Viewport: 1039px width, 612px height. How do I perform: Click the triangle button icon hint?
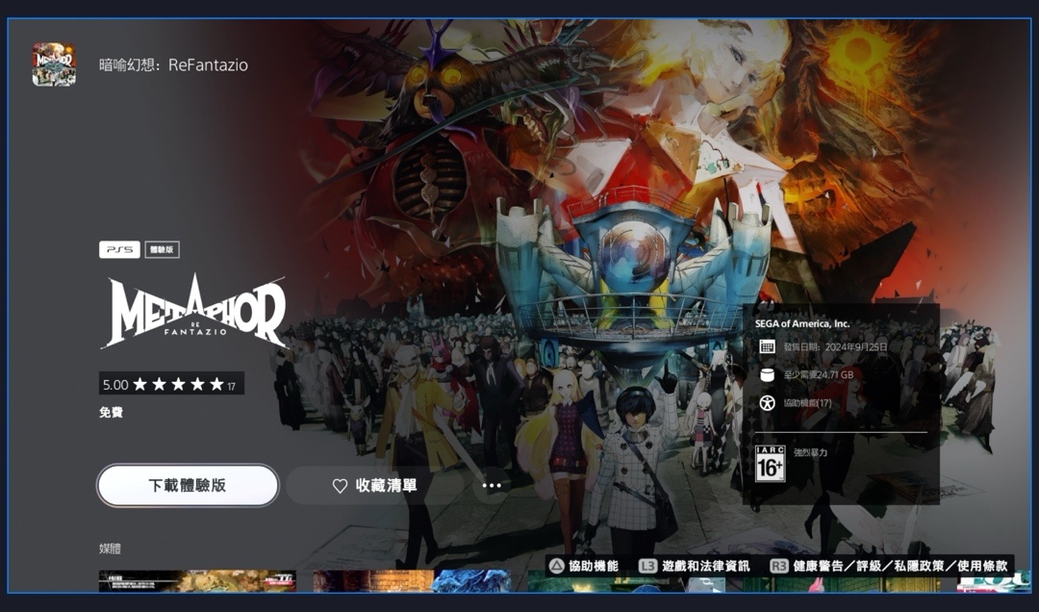click(556, 566)
